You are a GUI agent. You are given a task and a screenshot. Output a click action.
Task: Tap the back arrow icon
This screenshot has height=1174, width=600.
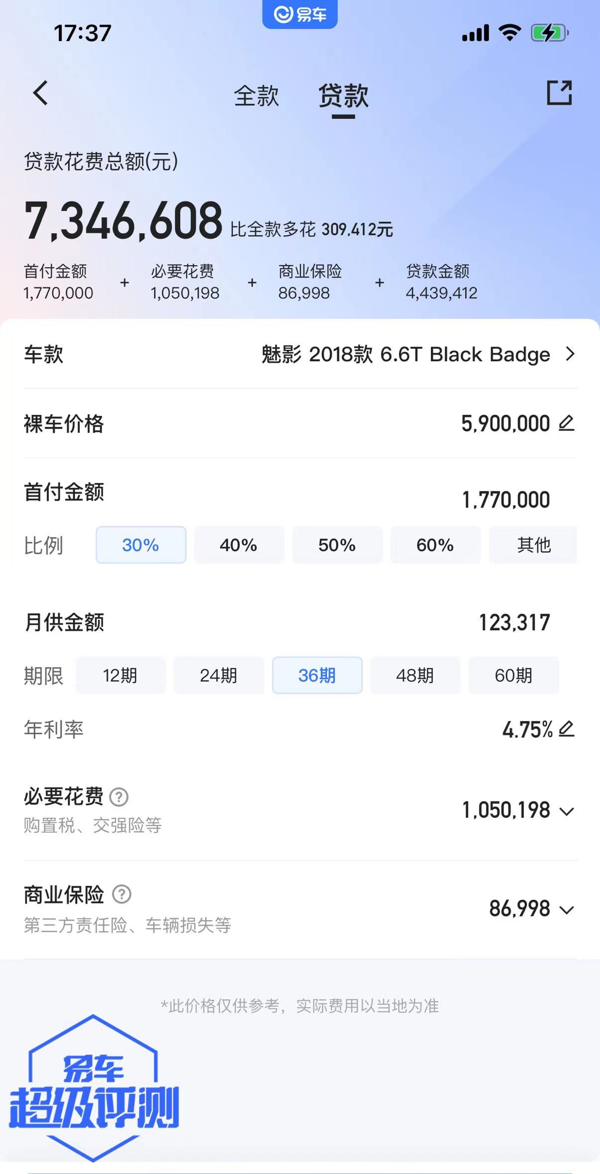coord(40,93)
